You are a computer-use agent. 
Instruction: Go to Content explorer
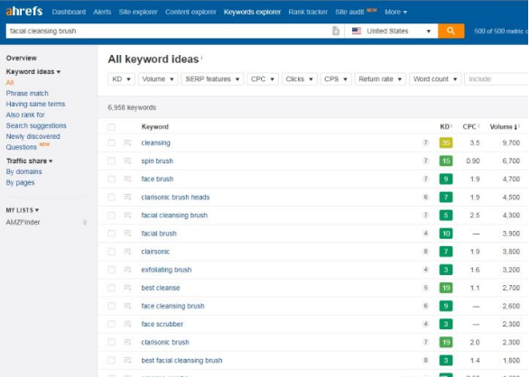click(x=191, y=12)
